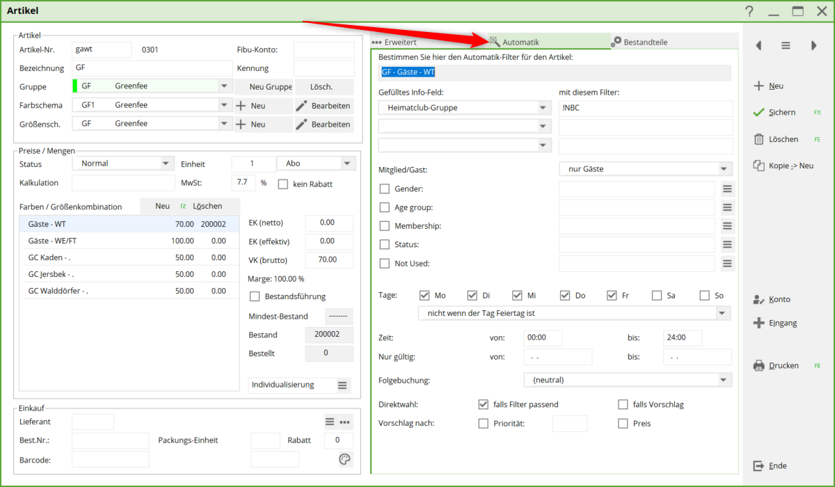Open the Konto user icon
835x487 pixels.
[x=758, y=300]
